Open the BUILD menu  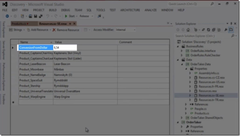coord(53,10)
